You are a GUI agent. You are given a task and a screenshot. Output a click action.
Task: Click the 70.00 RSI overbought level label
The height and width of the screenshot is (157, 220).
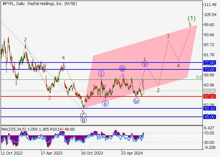pos(209,133)
